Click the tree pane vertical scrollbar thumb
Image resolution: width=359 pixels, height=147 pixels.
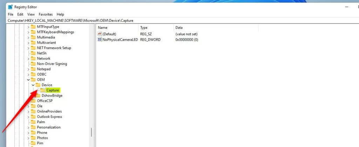pyautogui.click(x=92, y=132)
